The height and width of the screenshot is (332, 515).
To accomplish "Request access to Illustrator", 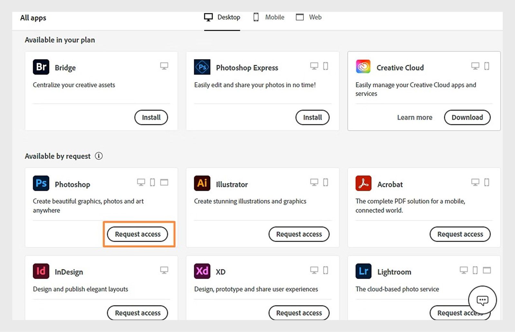I will (x=299, y=234).
